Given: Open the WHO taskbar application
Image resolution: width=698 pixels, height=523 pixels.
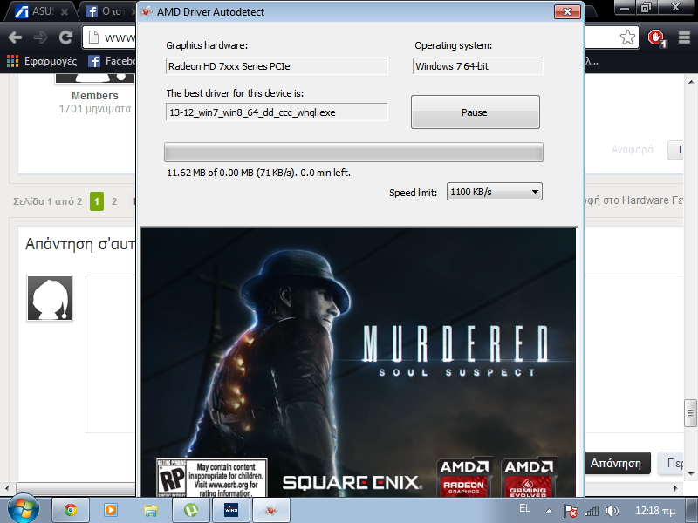Looking at the screenshot, I should (x=230, y=510).
